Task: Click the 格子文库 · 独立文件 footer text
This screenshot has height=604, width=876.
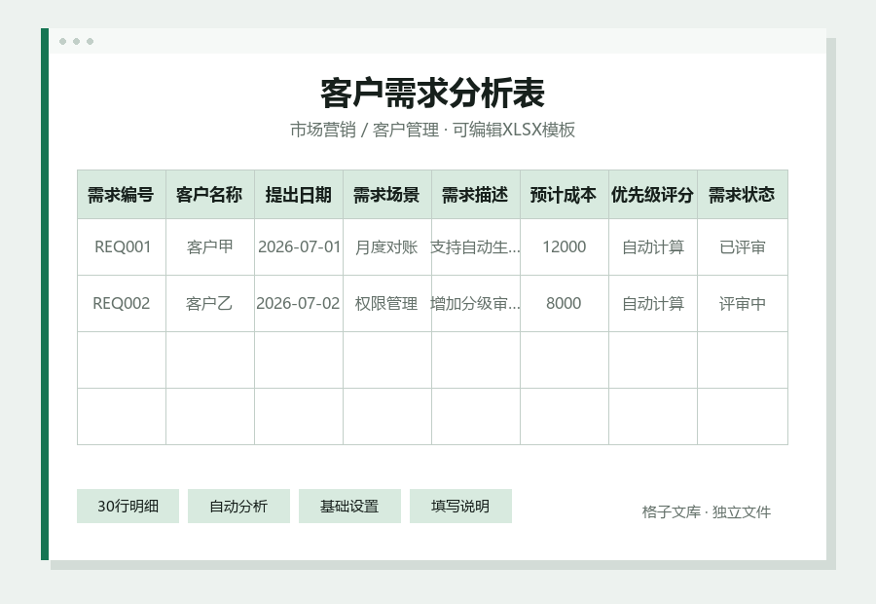Action: coord(707,512)
